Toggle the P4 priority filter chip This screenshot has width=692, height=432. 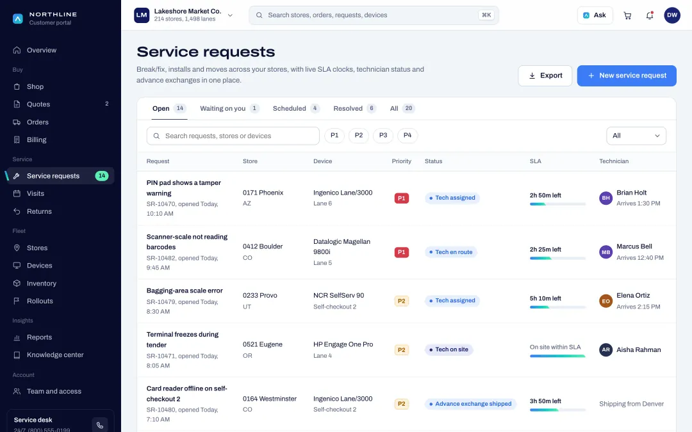coord(408,135)
